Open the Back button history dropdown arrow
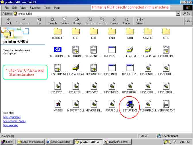The width and height of the screenshot is (193, 145). (x=16, y=21)
